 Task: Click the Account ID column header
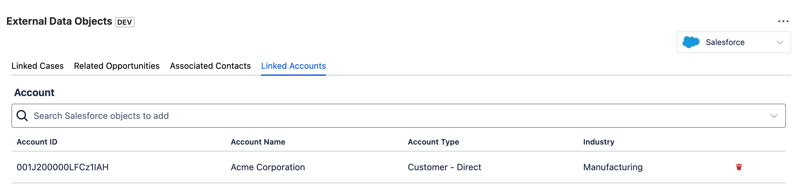(x=37, y=142)
